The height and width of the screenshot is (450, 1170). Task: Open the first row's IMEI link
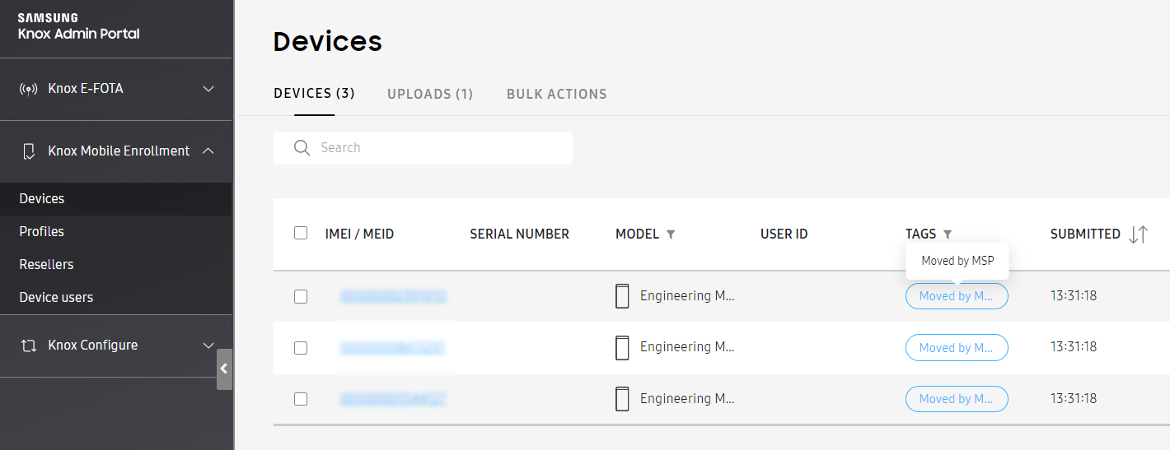(x=393, y=296)
